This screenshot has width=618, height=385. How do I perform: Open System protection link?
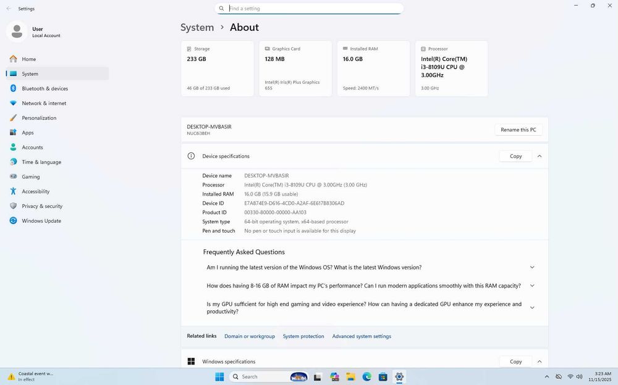tap(303, 336)
